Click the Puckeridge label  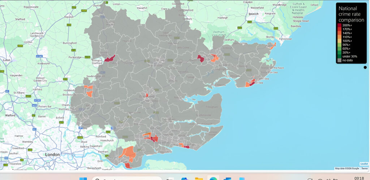(75, 57)
